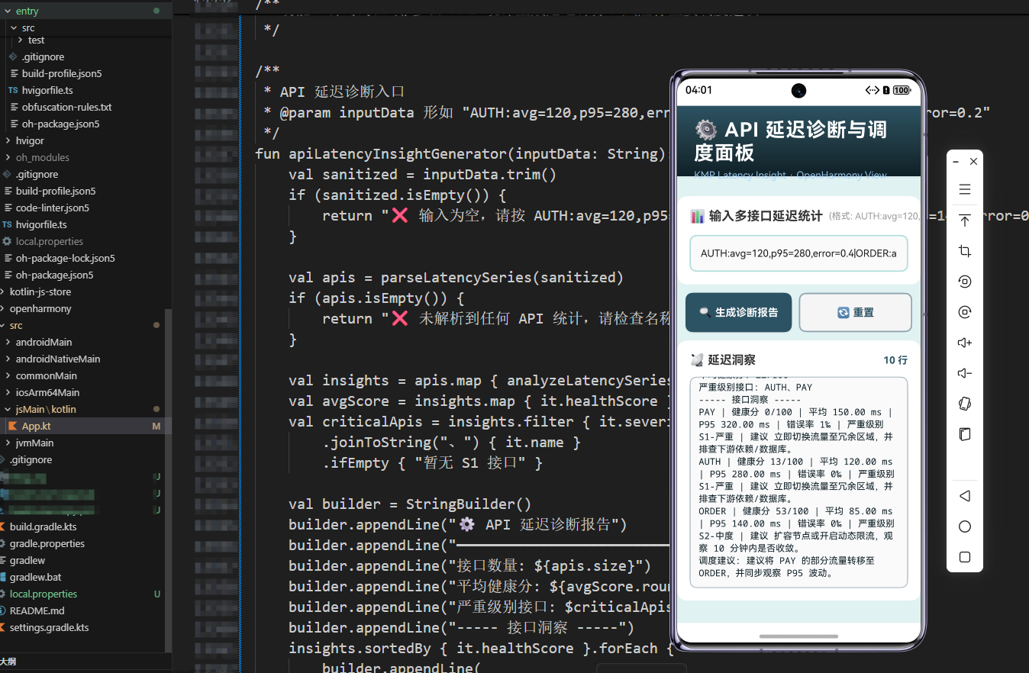The image size is (1029, 673).
Task: Expand the hvigor folder
Action: click(x=8, y=140)
